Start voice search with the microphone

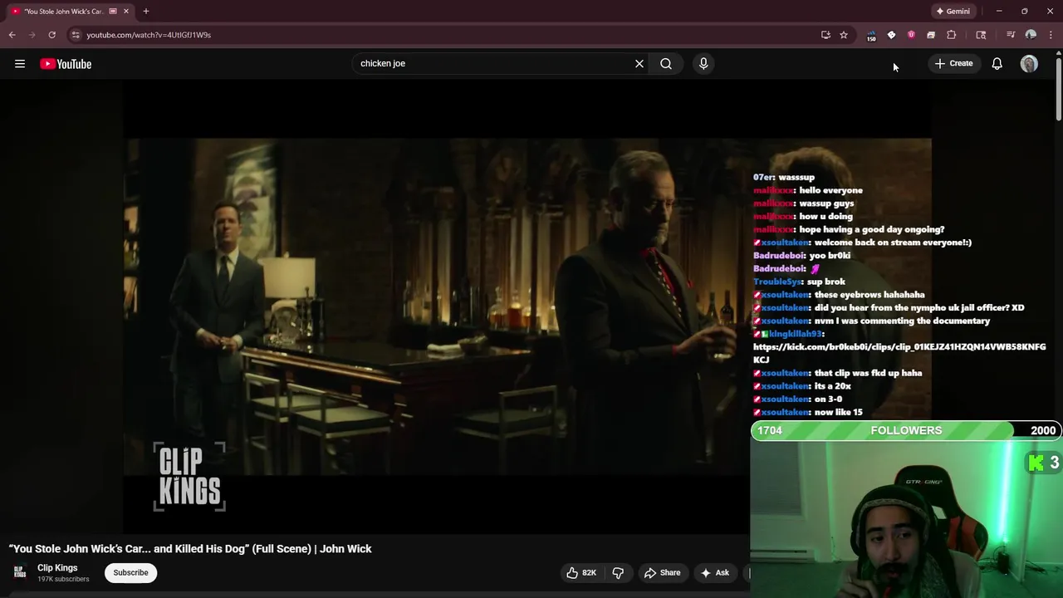pyautogui.click(x=703, y=63)
